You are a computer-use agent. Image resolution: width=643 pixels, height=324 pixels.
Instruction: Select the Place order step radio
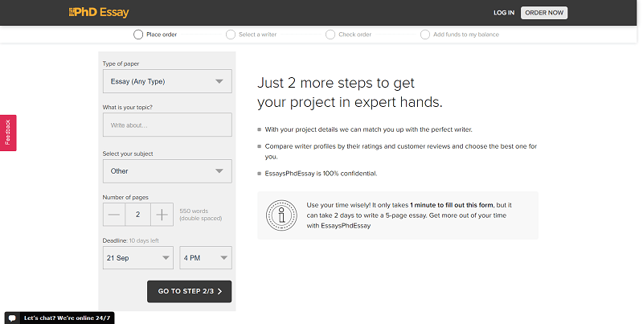pos(138,35)
